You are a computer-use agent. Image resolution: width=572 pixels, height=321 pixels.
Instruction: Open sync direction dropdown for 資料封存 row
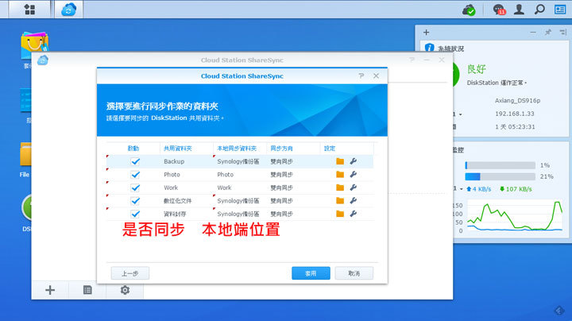point(281,214)
